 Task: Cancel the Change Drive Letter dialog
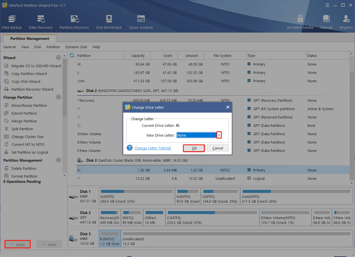click(218, 148)
